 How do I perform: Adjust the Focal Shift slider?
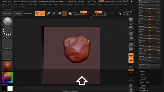[x=128, y=12]
